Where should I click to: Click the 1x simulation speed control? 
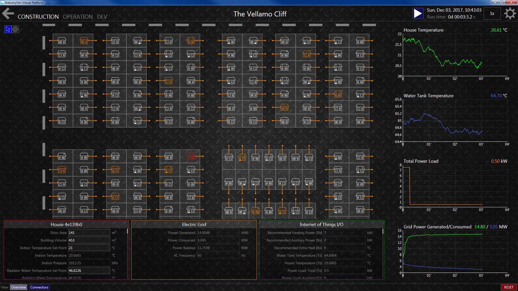(492, 13)
